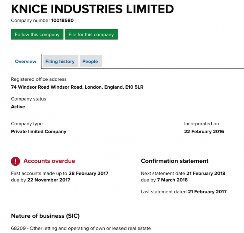Select company number 10018580
This screenshot has height=233, width=244.
[62, 21]
